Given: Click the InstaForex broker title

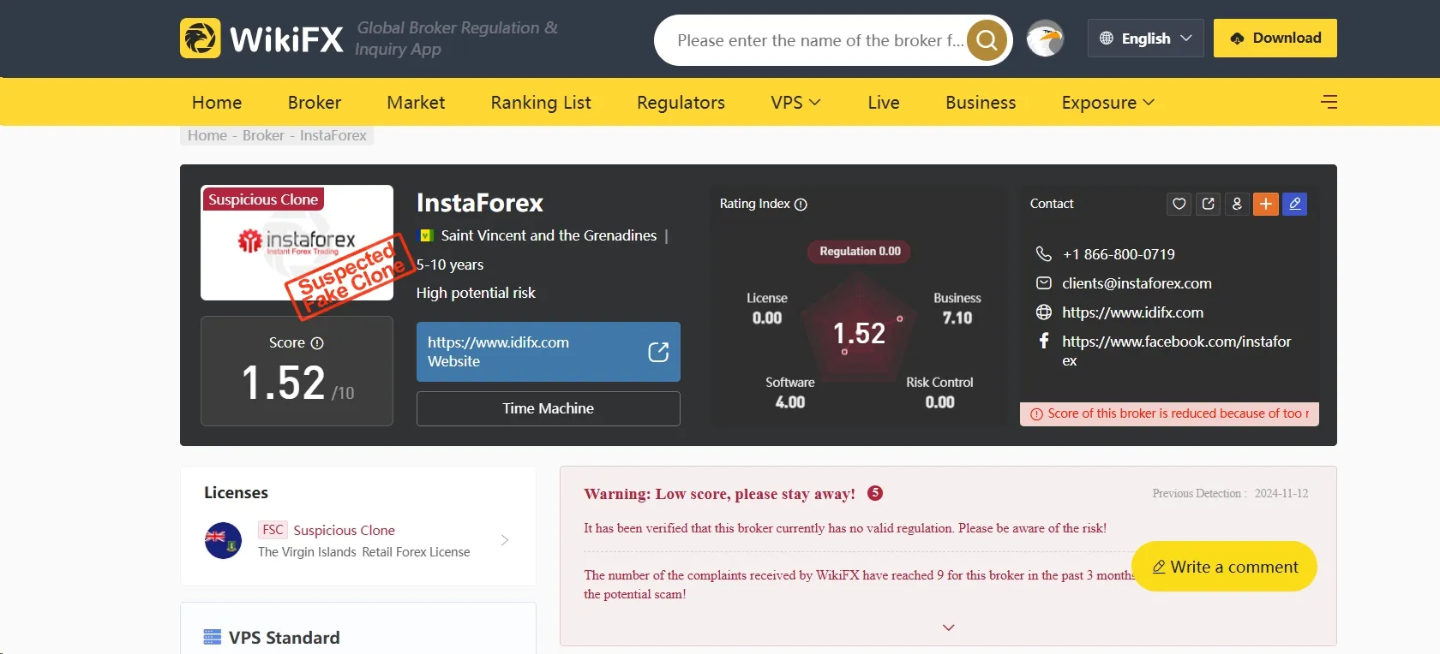Looking at the screenshot, I should (x=480, y=203).
